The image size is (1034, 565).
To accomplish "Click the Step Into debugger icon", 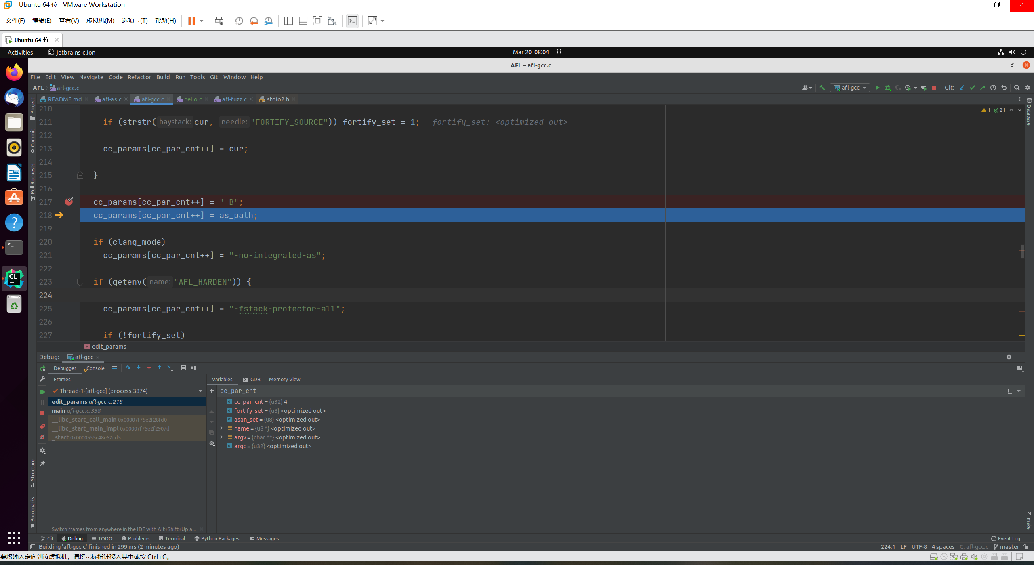I will pos(139,368).
